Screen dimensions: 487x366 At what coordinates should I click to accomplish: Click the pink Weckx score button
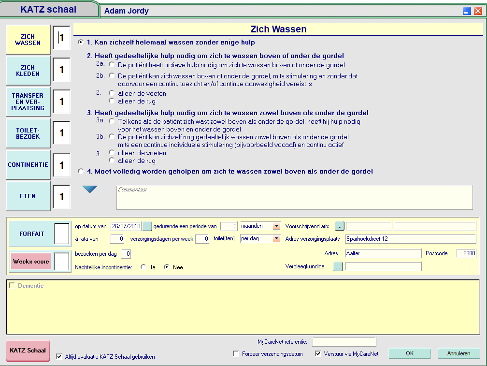tap(31, 262)
